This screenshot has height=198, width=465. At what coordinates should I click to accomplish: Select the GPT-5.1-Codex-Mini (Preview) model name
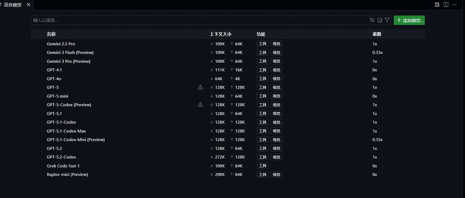[76, 139]
